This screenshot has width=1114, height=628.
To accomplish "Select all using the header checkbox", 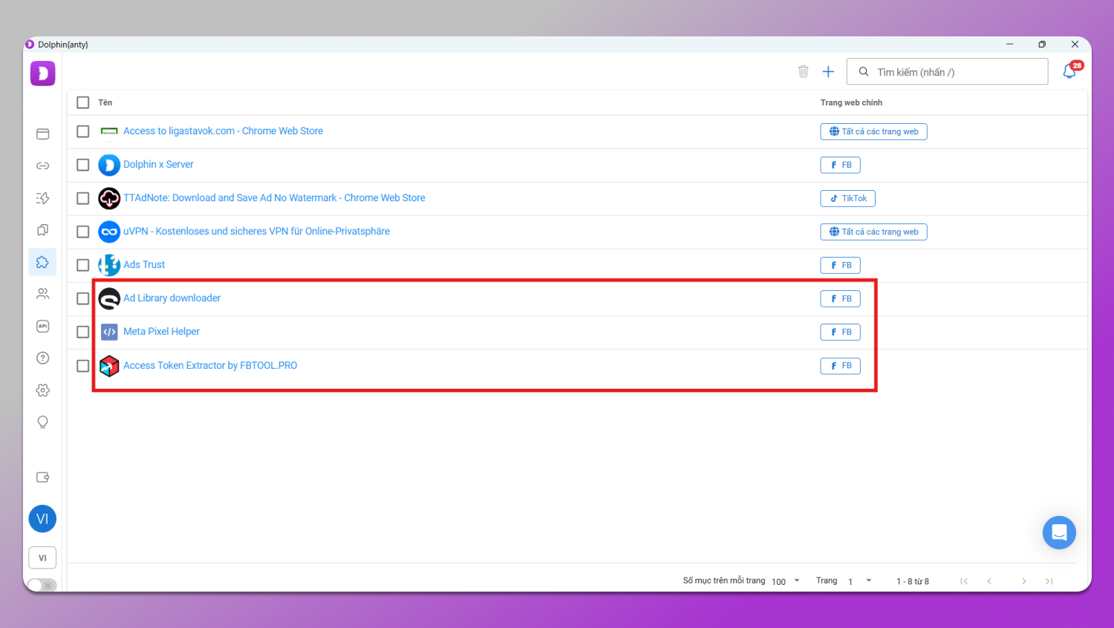I will pos(83,102).
